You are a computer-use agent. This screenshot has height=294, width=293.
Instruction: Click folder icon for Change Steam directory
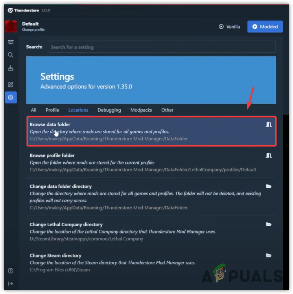(x=269, y=255)
